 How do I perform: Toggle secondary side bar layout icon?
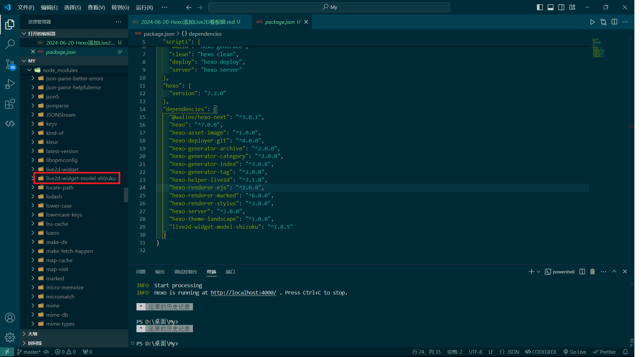(x=561, y=7)
